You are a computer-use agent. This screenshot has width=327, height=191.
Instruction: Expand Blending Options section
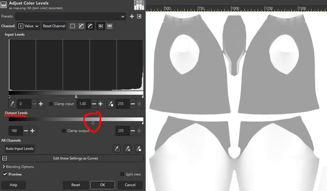tap(18, 166)
